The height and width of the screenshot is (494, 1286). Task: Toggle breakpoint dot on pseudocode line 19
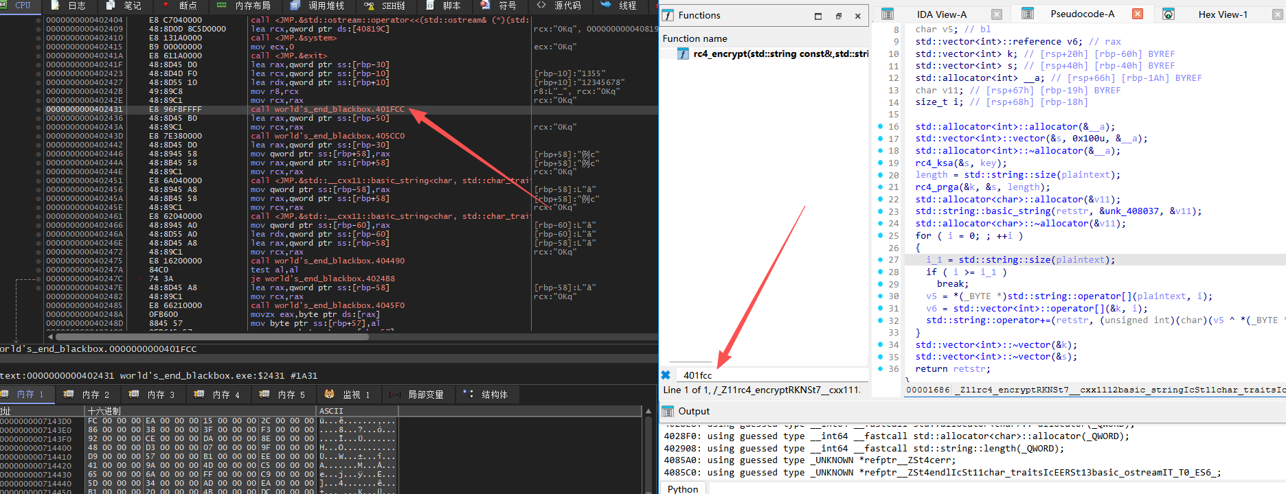click(x=881, y=163)
